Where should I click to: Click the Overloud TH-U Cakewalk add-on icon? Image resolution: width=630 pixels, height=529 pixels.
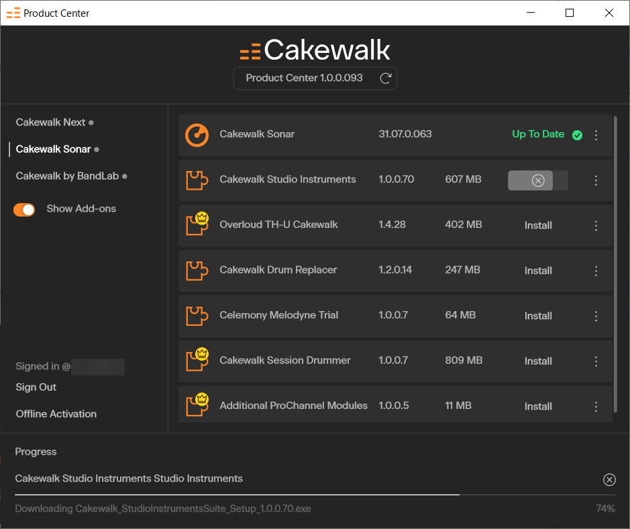coord(197,223)
